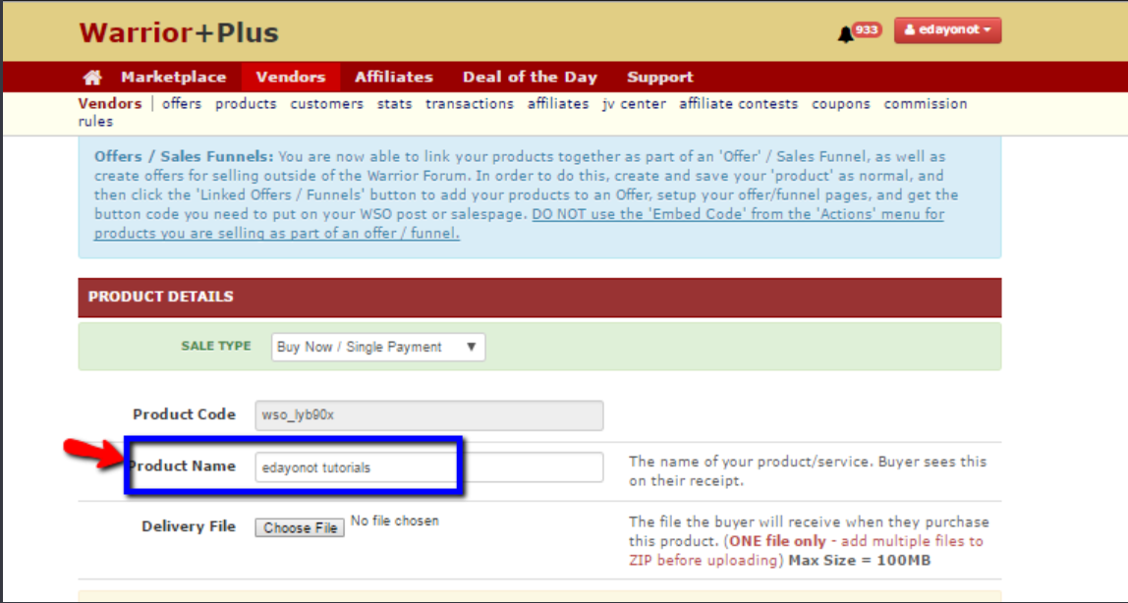Click the Vendors submenu heading
The width and height of the screenshot is (1128, 603).
110,103
